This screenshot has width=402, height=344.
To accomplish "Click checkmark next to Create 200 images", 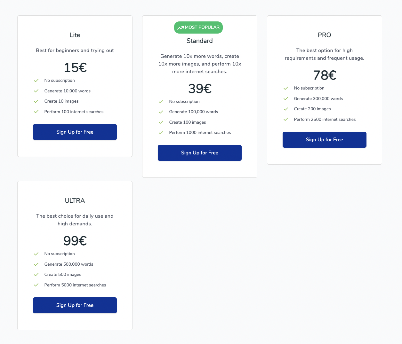I will pos(286,109).
